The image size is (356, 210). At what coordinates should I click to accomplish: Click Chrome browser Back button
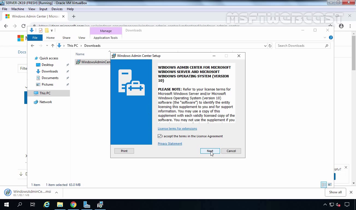click(x=6, y=26)
